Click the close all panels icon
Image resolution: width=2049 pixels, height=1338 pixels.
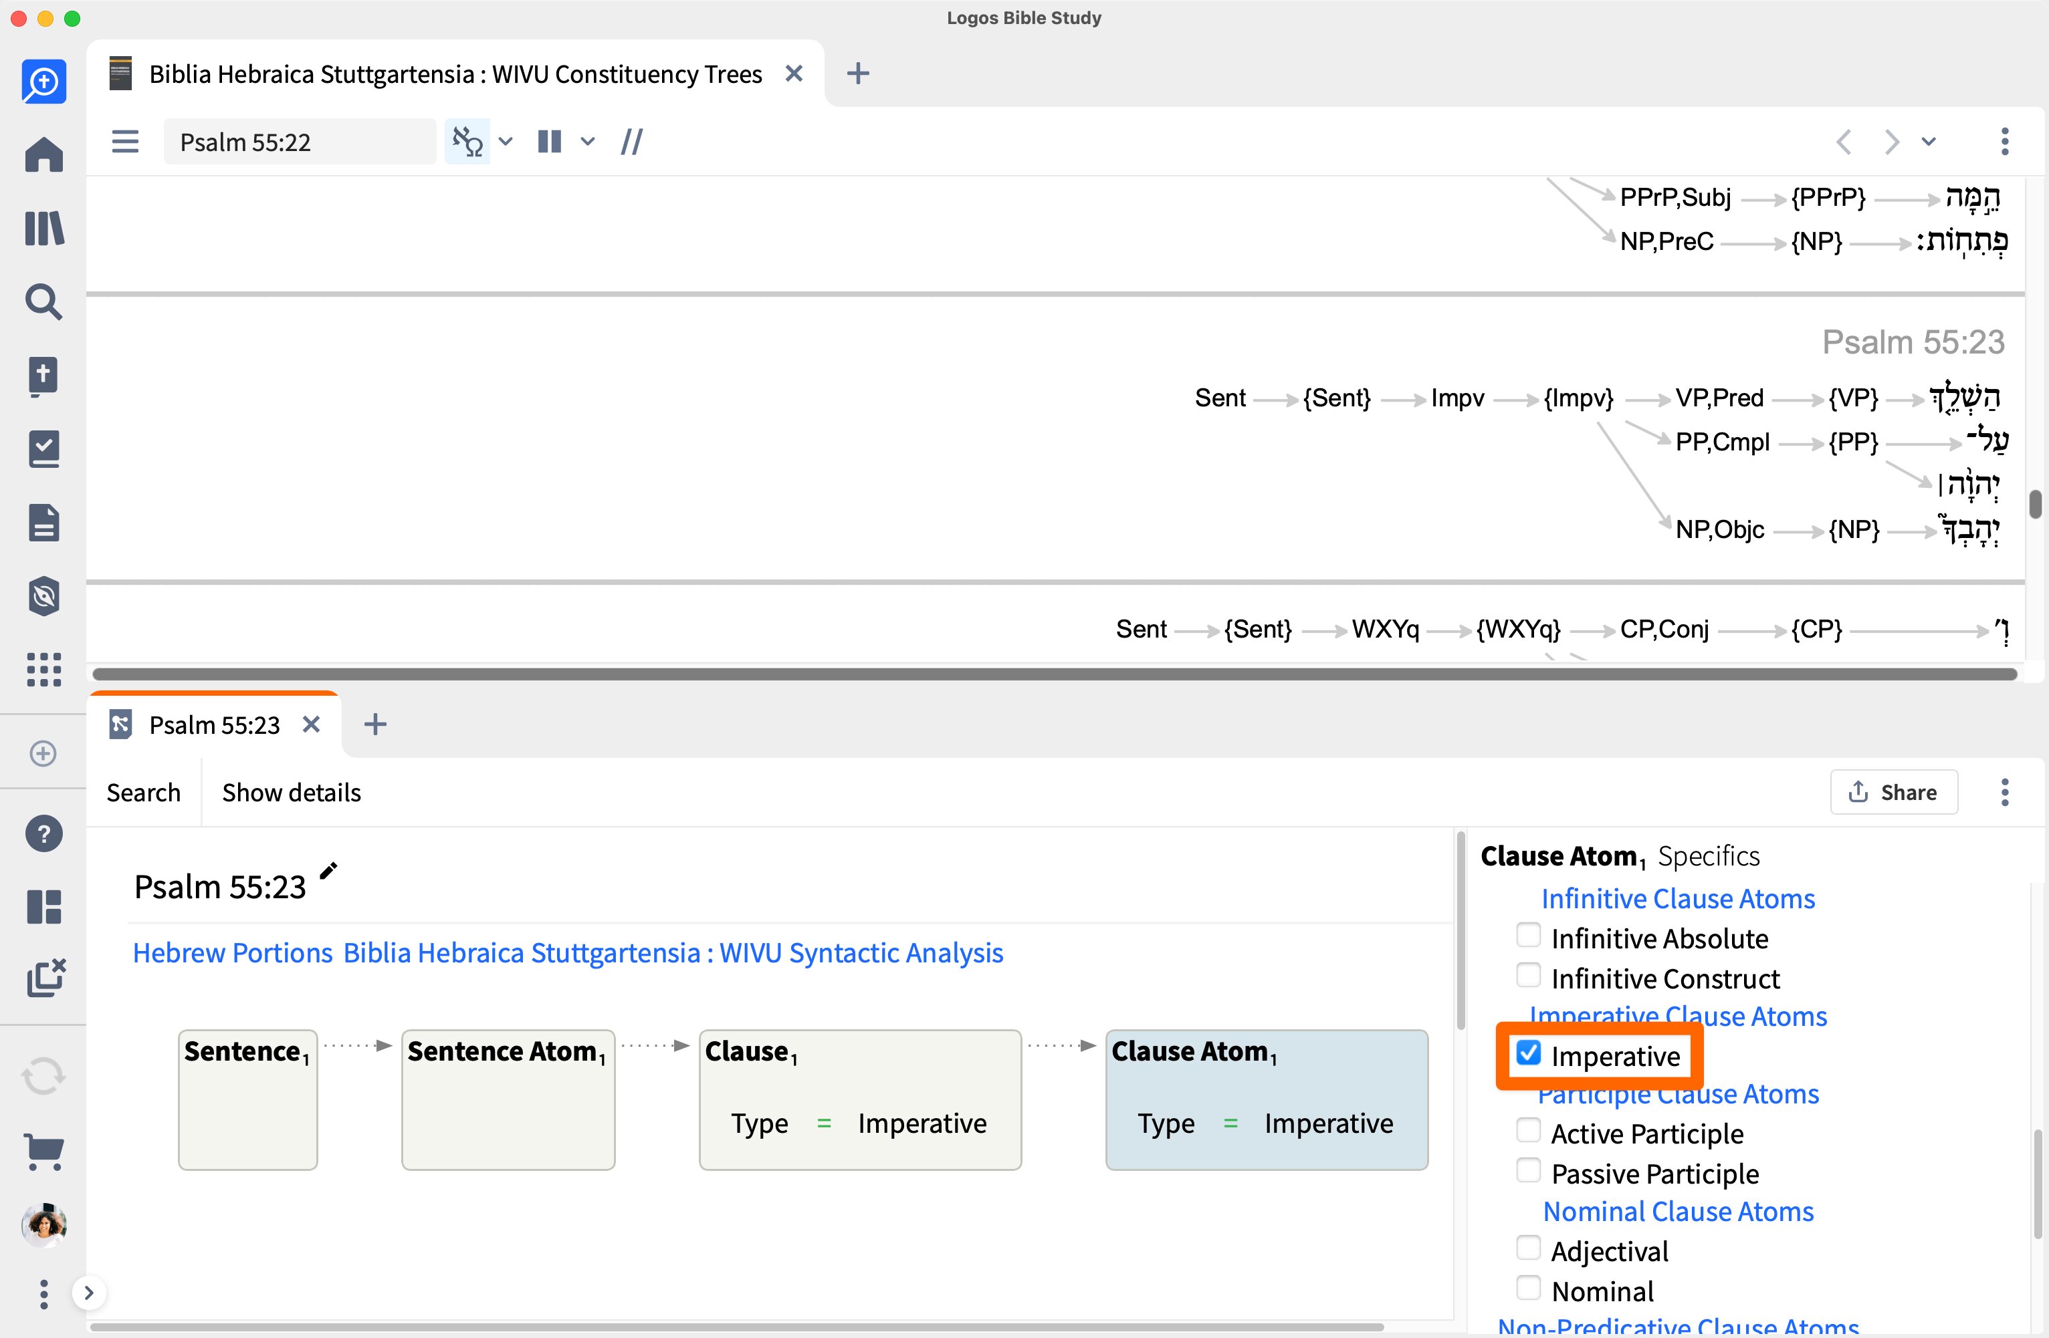(x=45, y=978)
